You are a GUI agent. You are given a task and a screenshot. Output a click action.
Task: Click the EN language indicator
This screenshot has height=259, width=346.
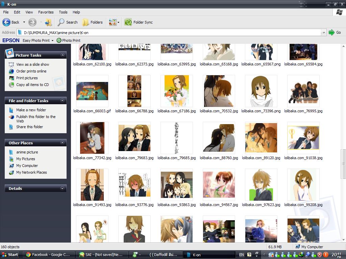point(241,255)
